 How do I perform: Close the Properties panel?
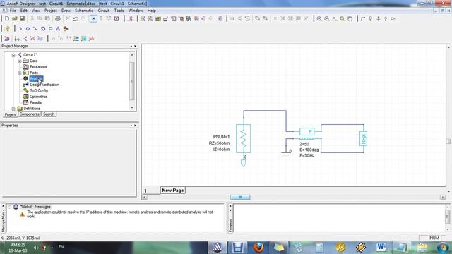[x=135, y=126]
